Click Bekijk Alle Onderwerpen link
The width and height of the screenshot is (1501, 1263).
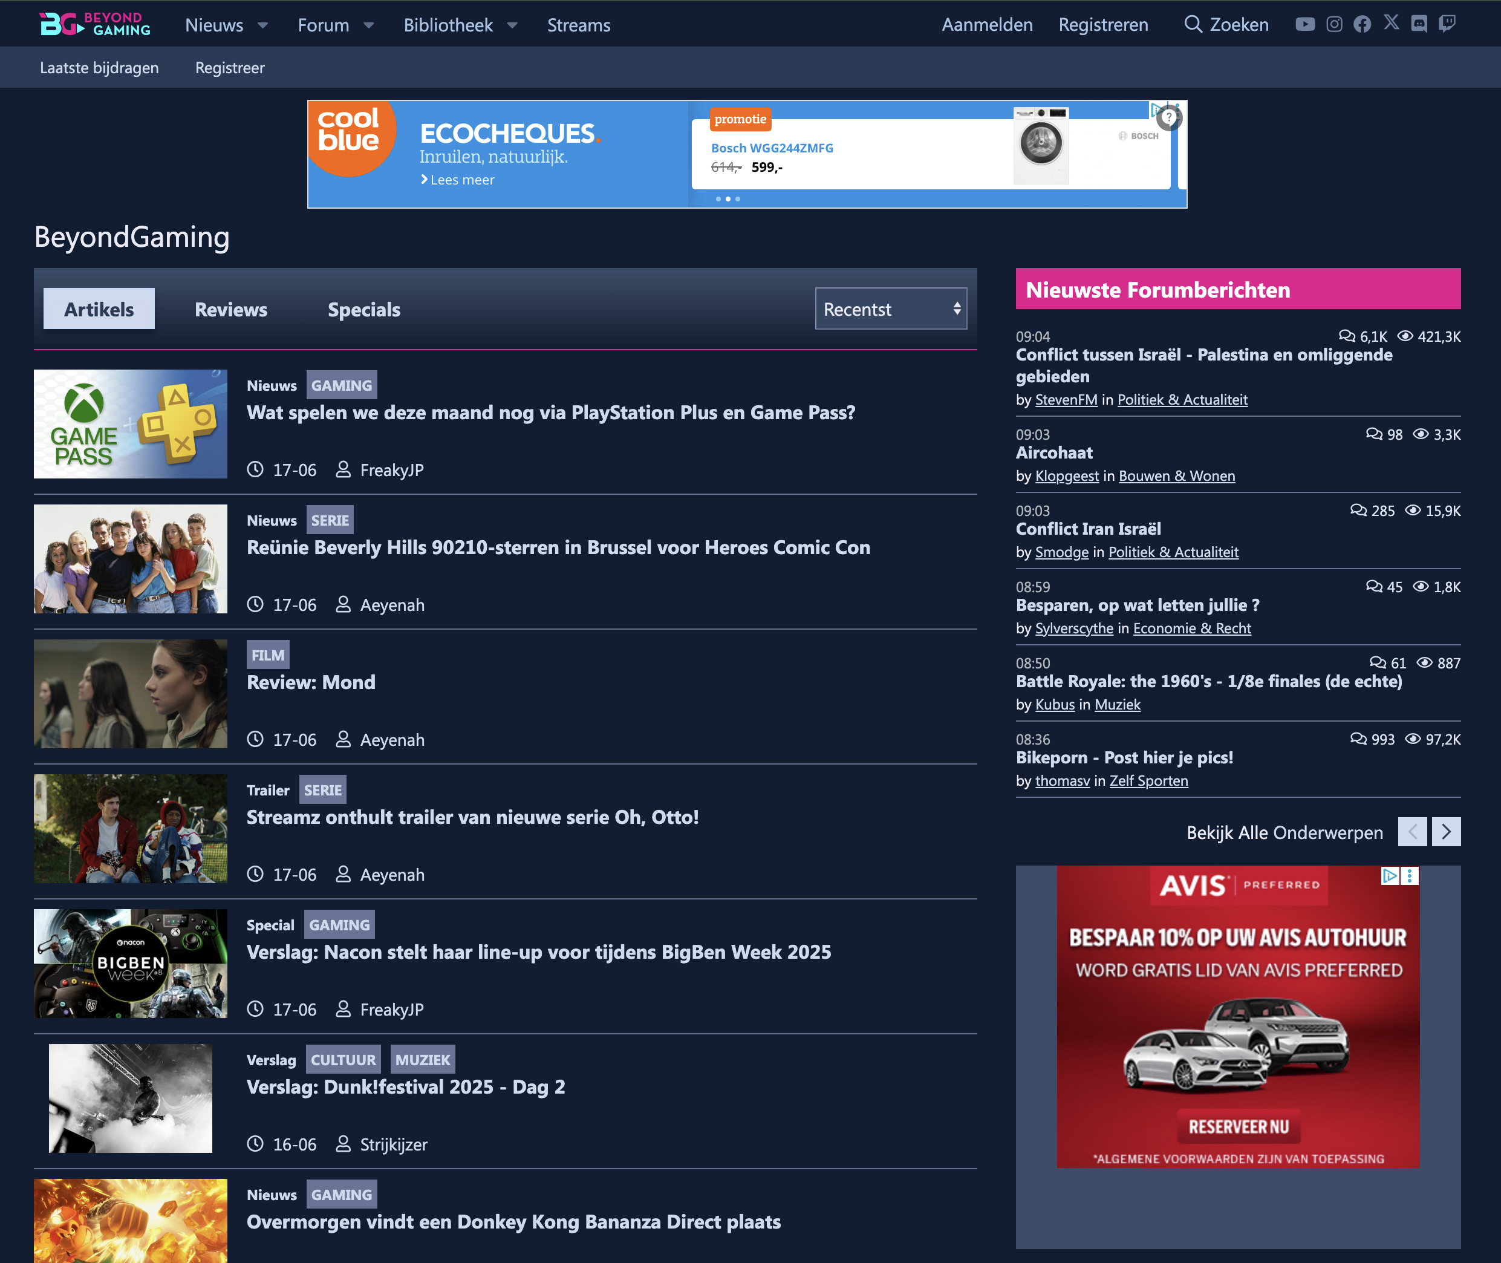(1284, 832)
